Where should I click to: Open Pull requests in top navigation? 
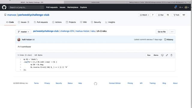tap(52, 7)
